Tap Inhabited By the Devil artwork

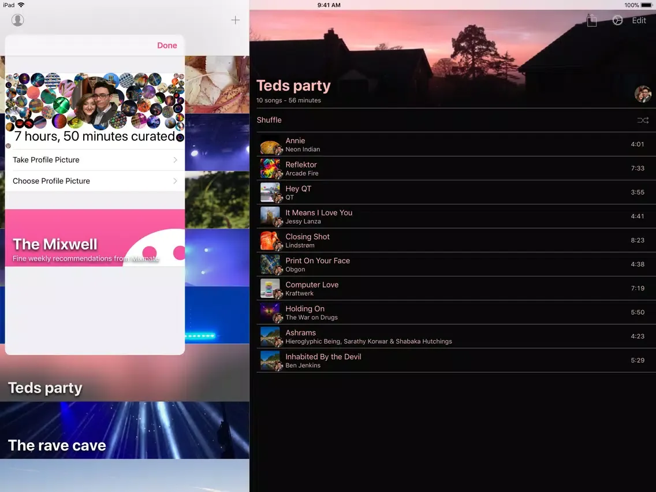[x=270, y=361]
